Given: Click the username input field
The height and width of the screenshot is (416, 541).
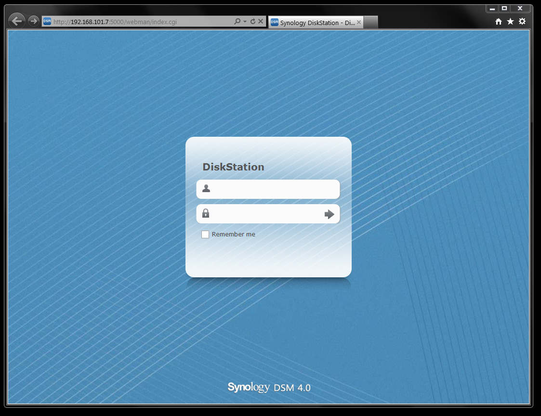Looking at the screenshot, I should click(x=268, y=189).
